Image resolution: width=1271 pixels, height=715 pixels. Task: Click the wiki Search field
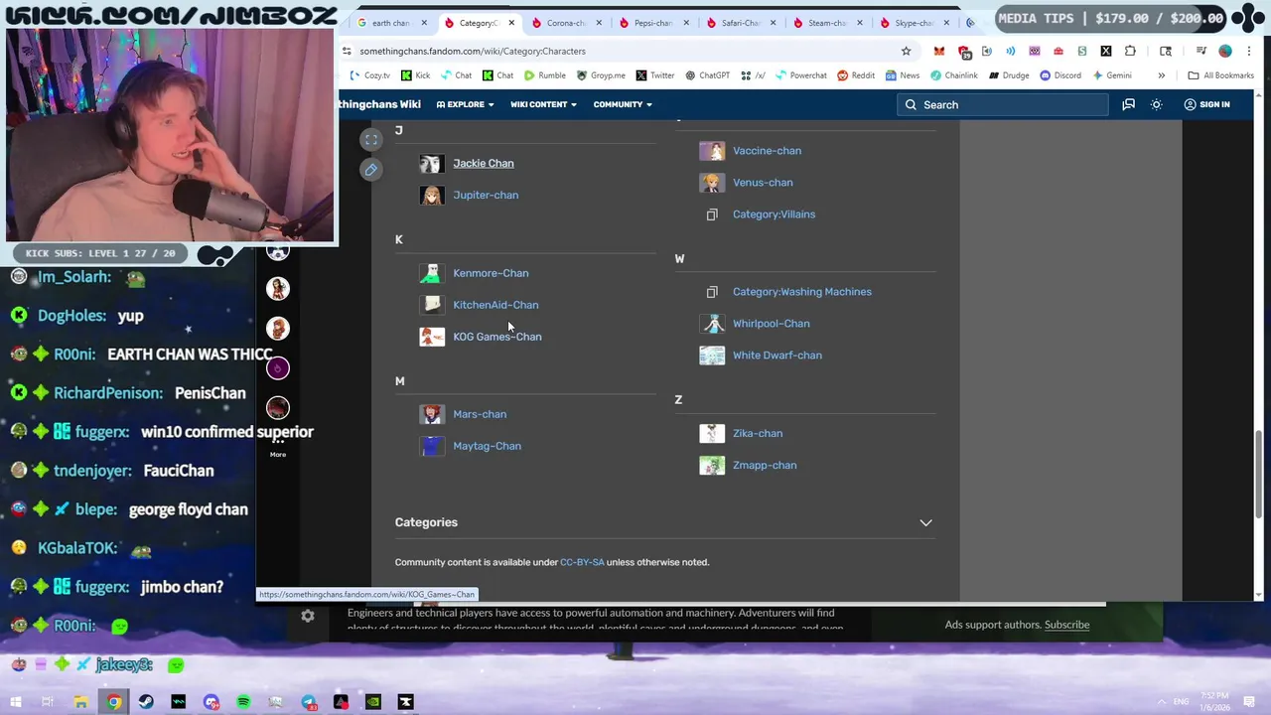point(1004,104)
